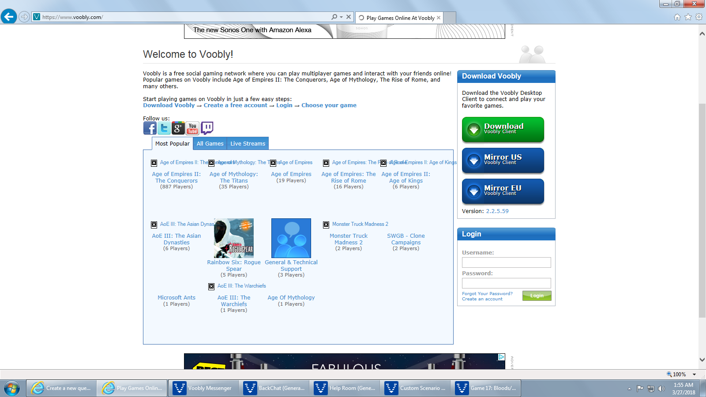Viewport: 706px width, 397px height.
Task: Follow the Choose your game link
Action: (x=329, y=105)
